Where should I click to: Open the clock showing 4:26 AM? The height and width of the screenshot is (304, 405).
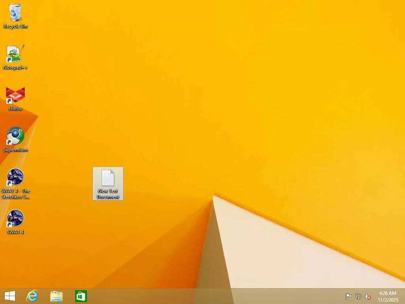click(x=388, y=296)
